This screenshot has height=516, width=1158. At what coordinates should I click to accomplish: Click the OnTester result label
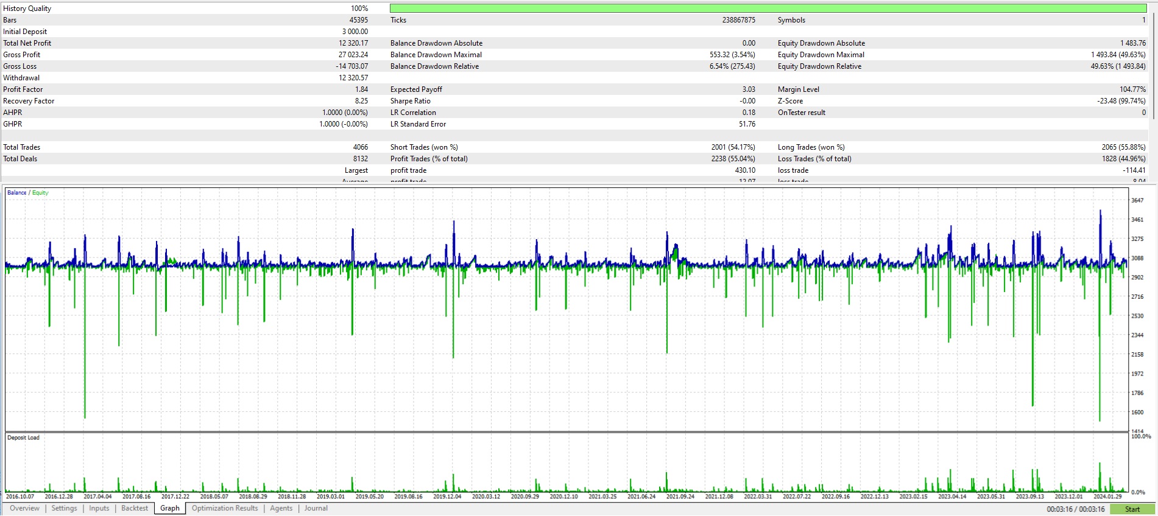(802, 113)
